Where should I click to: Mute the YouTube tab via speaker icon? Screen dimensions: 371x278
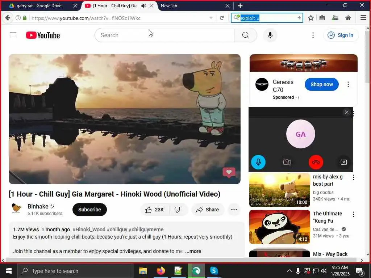click(143, 6)
